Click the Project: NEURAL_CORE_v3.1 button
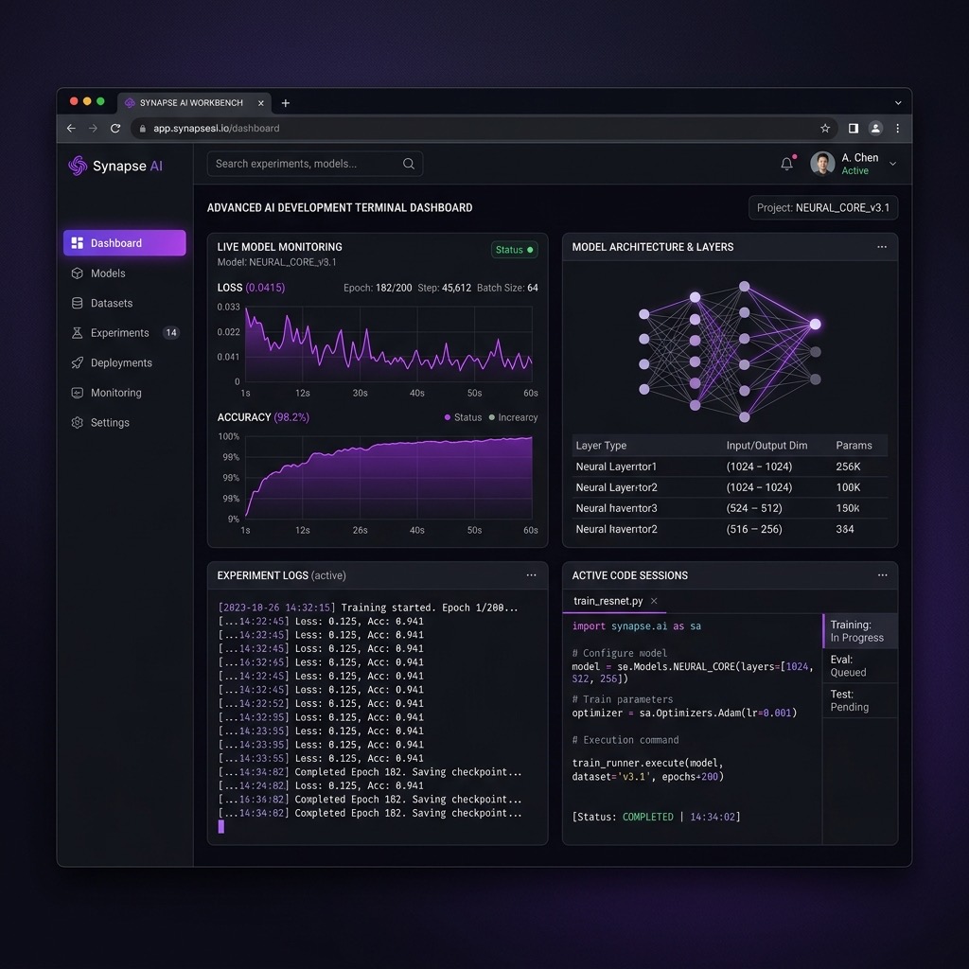The image size is (969, 969). pyautogui.click(x=823, y=207)
